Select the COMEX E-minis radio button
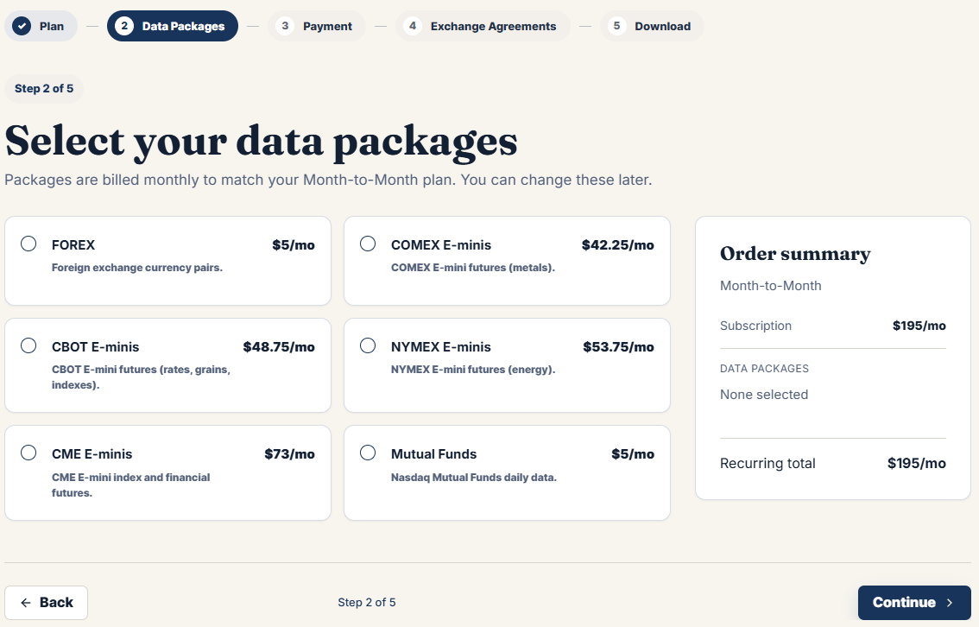This screenshot has width=979, height=627. [x=368, y=244]
